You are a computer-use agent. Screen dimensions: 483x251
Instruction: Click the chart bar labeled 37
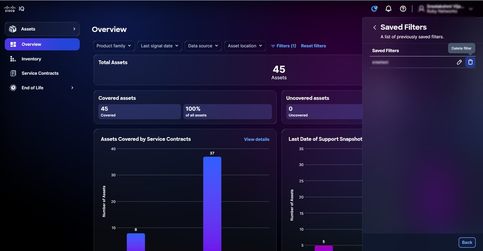[x=212, y=204]
